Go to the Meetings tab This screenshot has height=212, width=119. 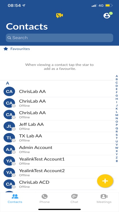[104, 198]
